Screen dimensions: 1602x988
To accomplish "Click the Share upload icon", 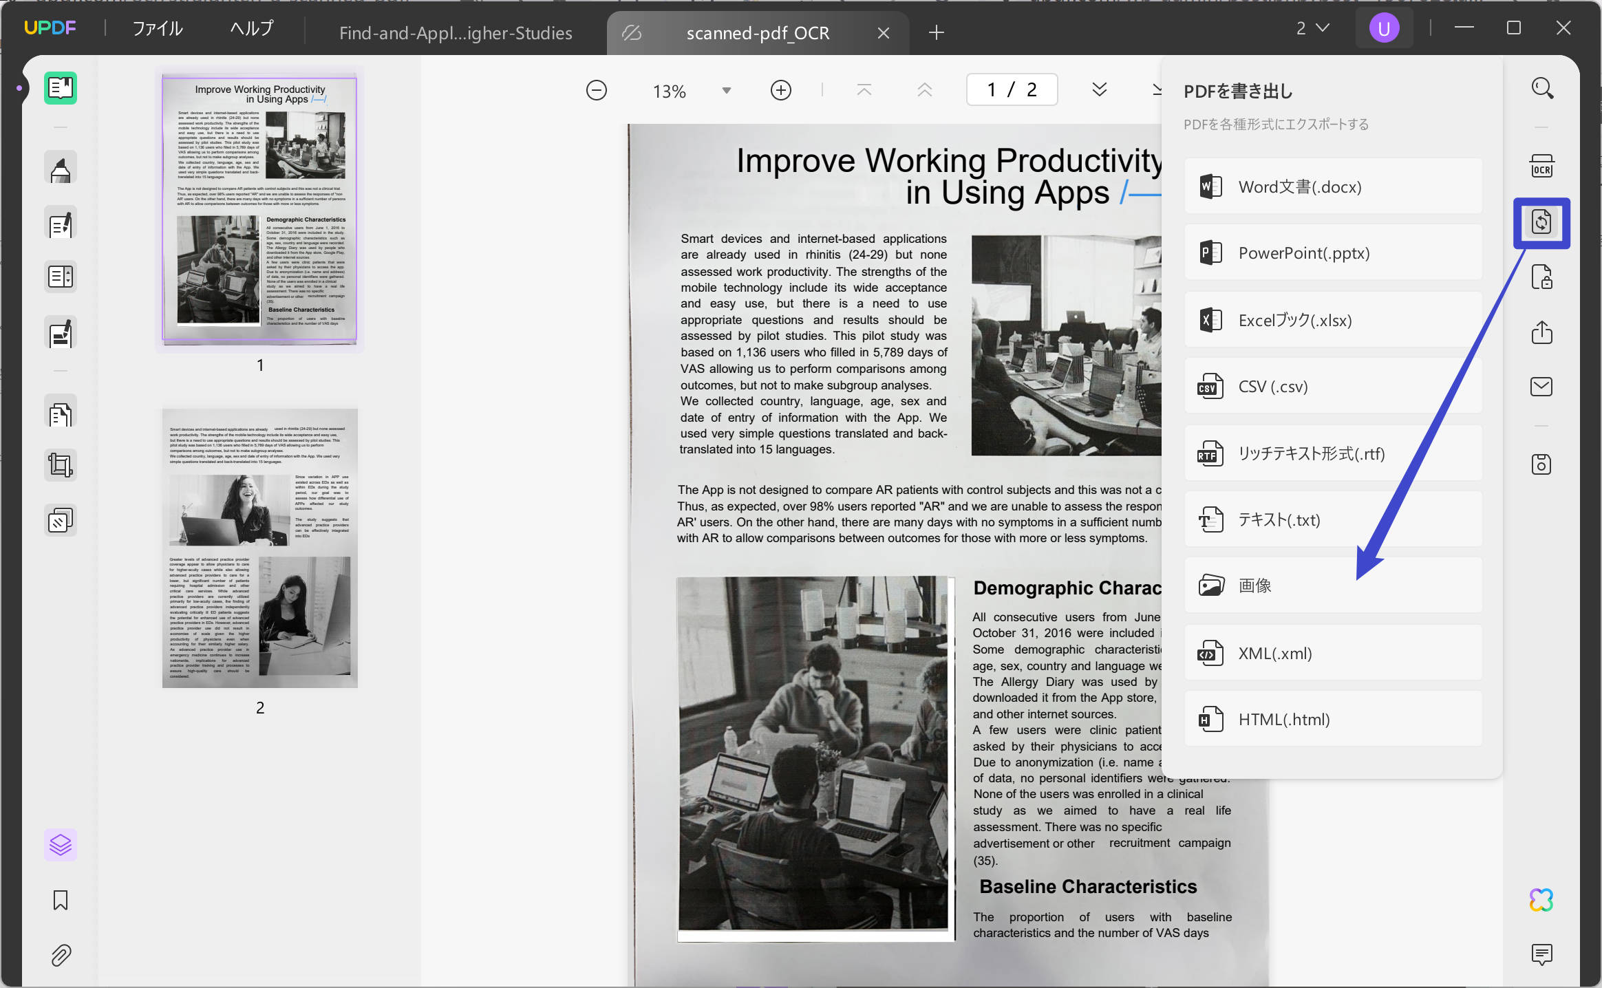I will tap(1541, 332).
